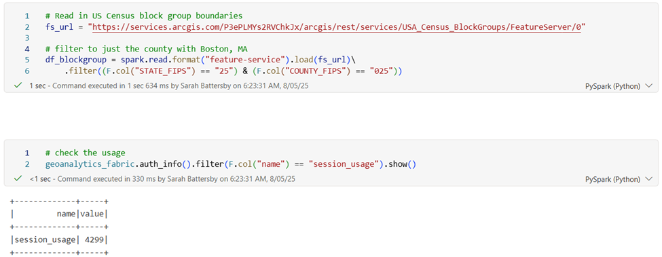Click the second cell's "<1 sec" execution status text
This screenshot has height=257, width=662.
(39, 178)
